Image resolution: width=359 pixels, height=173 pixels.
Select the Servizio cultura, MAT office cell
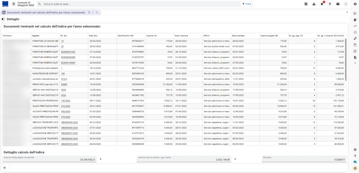click(x=216, y=68)
